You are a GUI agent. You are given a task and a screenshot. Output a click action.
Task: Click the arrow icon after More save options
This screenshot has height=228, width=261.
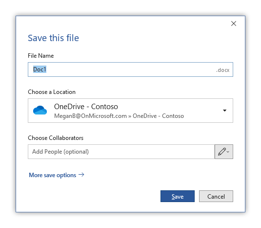pos(81,175)
